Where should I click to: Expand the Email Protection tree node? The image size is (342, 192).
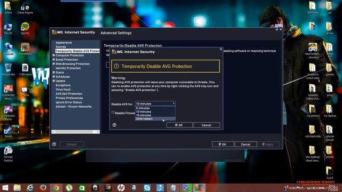tap(53, 59)
